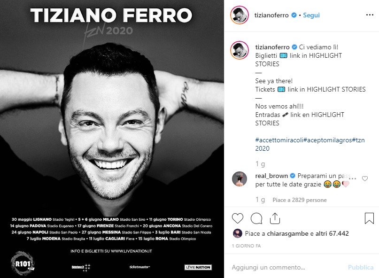Image resolution: width=379 pixels, height=278 pixels.
Task: Open options dots on real_brown's comment
Action: 353,178
